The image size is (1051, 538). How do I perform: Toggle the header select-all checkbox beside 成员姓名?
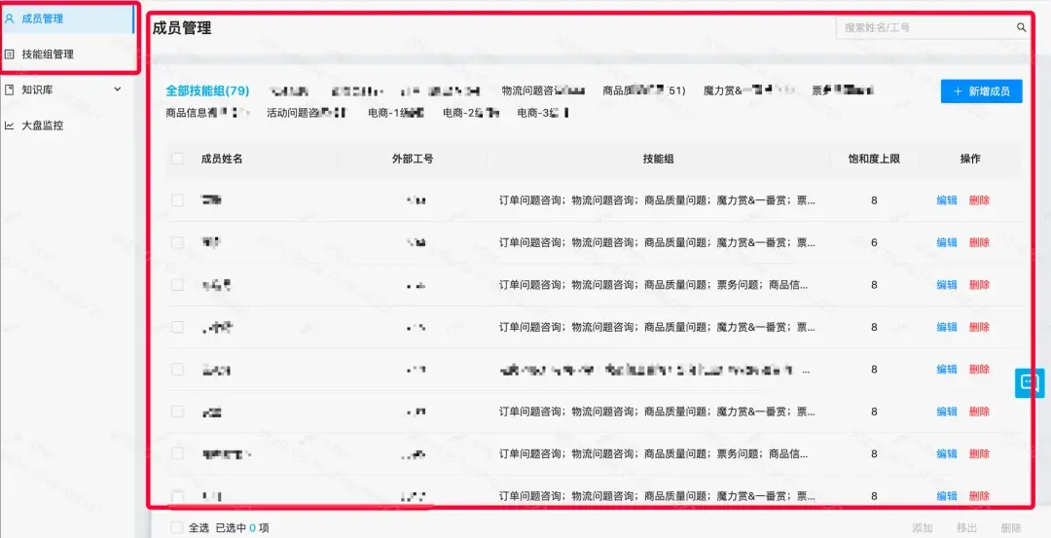(178, 159)
